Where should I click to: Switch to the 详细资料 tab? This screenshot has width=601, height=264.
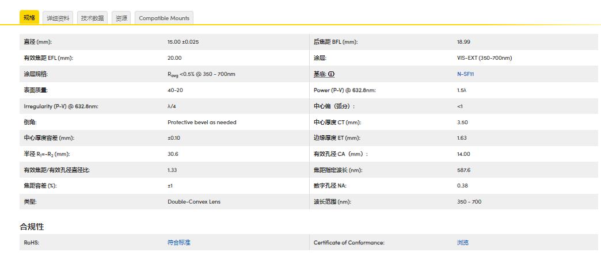click(x=58, y=18)
